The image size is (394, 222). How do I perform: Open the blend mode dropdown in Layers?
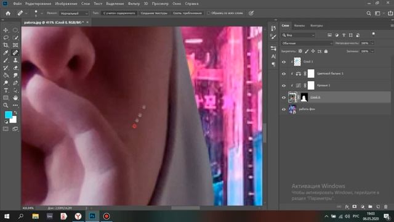pyautogui.click(x=307, y=43)
